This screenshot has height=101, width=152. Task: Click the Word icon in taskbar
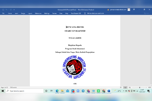[109, 91]
